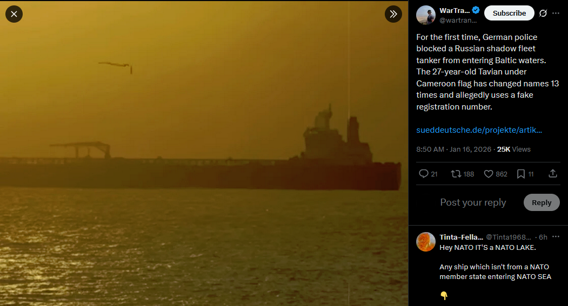Close the image viewer with X button
The width and height of the screenshot is (568, 306).
14,14
